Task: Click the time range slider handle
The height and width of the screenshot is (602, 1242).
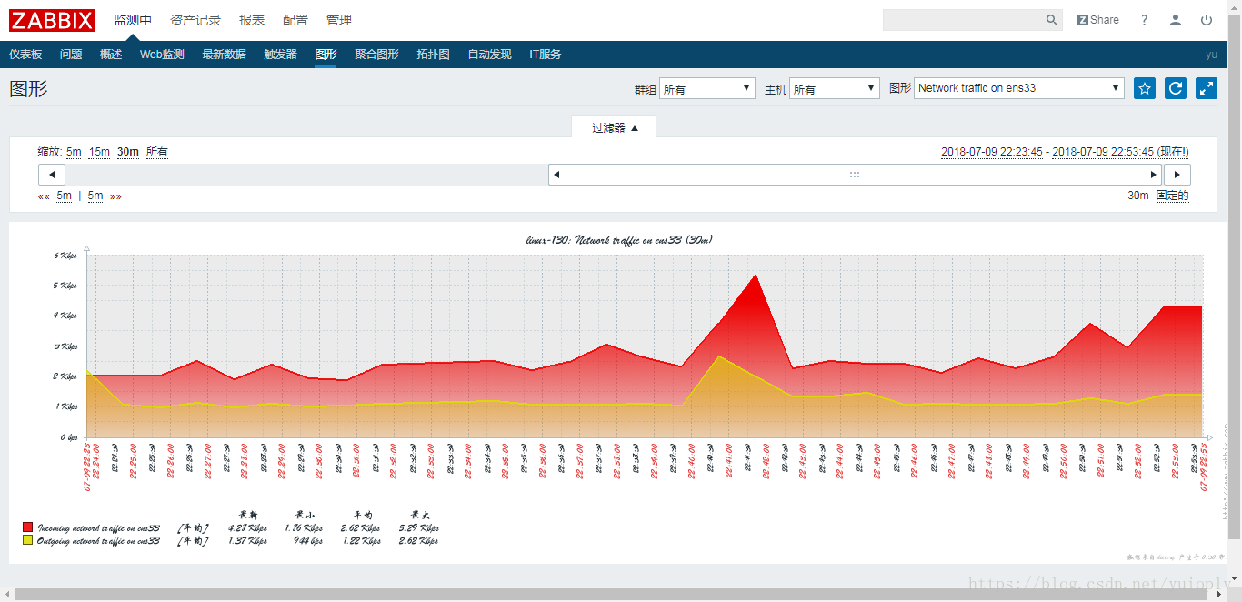Action: pos(855,175)
